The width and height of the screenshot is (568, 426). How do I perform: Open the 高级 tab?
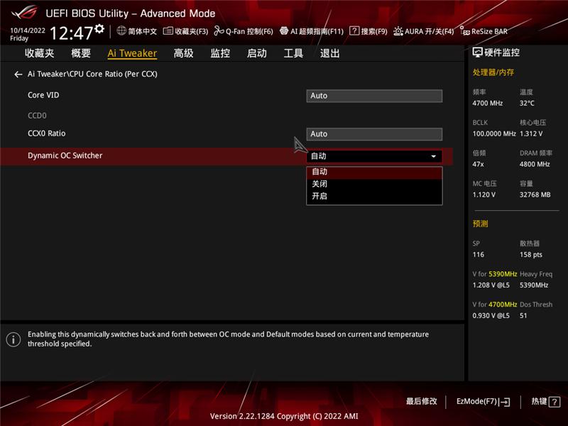click(x=183, y=53)
